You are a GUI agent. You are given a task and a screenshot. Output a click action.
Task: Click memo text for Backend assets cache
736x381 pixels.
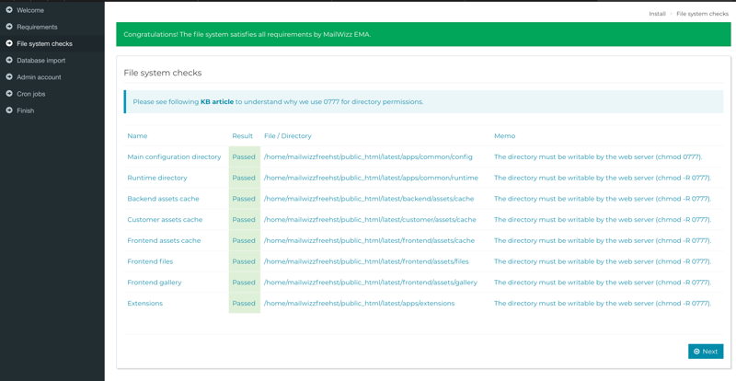pos(603,199)
